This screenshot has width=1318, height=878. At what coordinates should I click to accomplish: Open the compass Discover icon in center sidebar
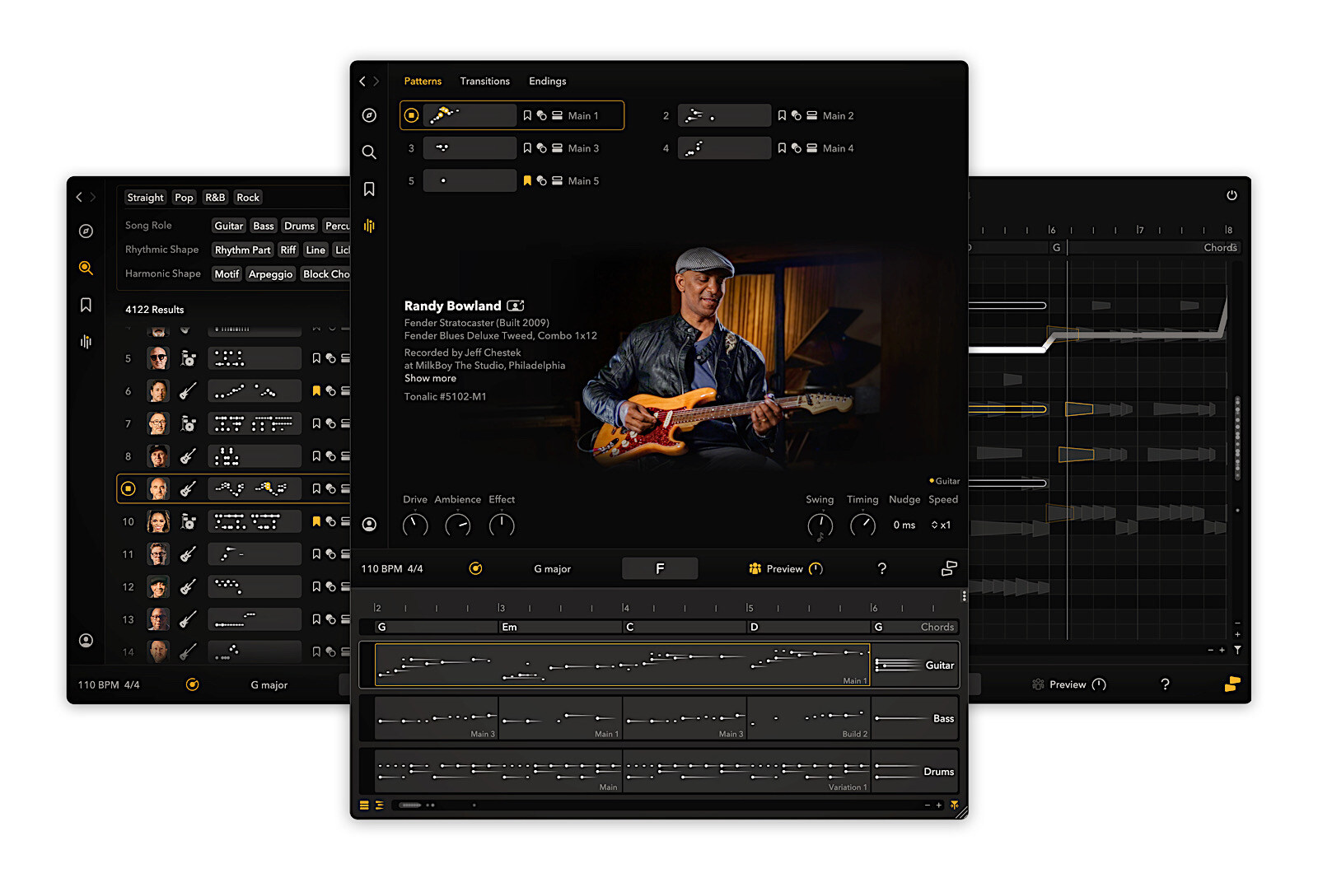(x=369, y=115)
